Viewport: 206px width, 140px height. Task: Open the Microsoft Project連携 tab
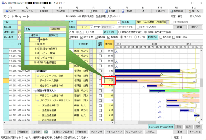[x=161, y=127]
